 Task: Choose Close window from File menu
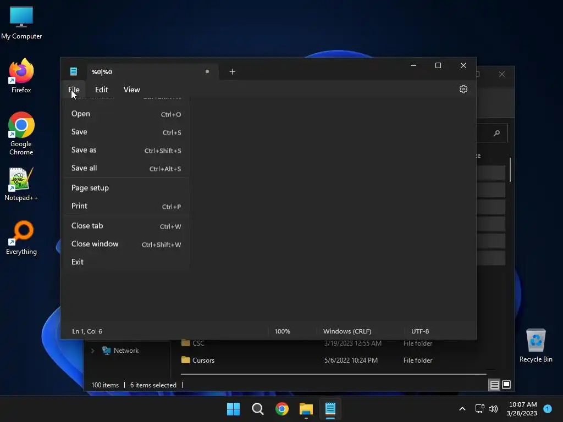[126, 244]
